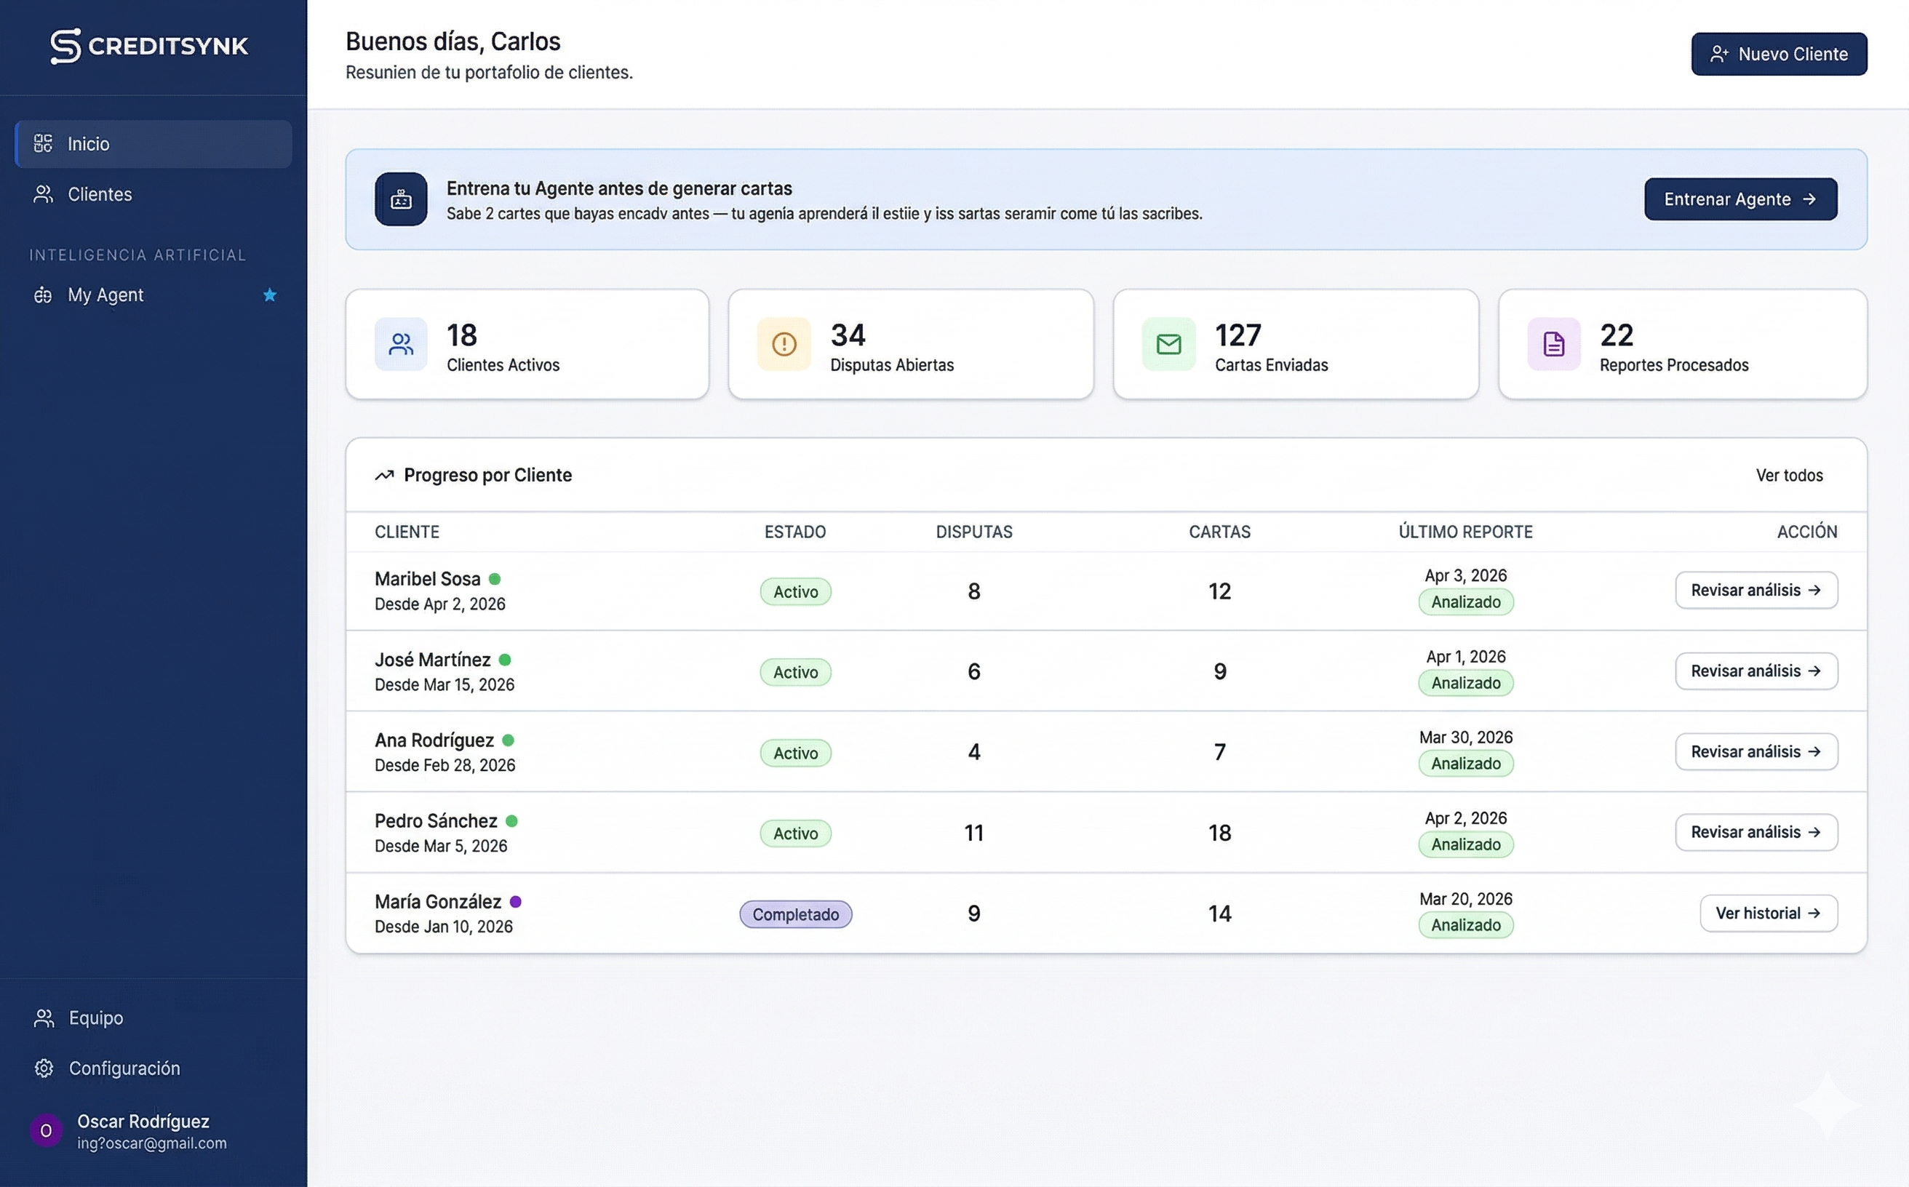The image size is (1909, 1187).
Task: Click the Cartas Enviadas envelope icon
Action: (1168, 344)
